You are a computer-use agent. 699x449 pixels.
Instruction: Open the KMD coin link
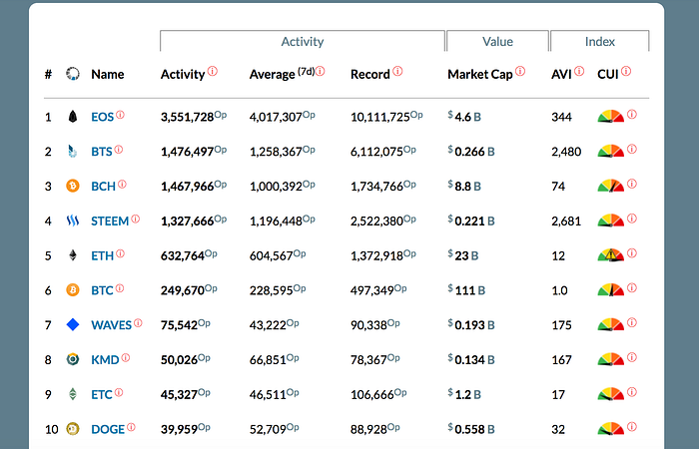click(x=105, y=360)
